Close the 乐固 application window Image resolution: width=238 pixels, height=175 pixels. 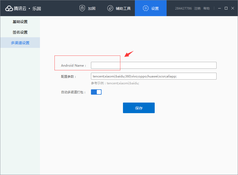[x=233, y=8]
